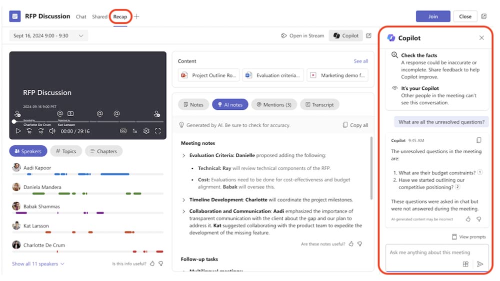This screenshot has width=500, height=281.
Task: Open the meeting date dropdown
Action: tap(48, 35)
